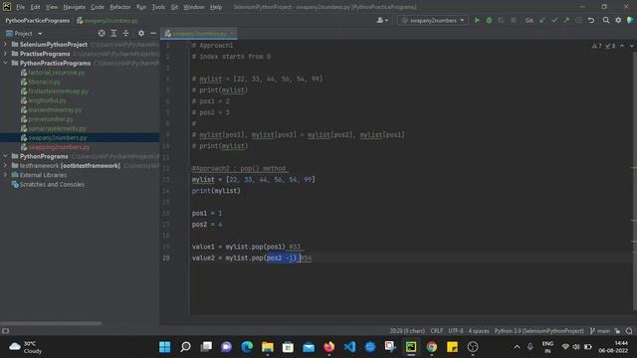Click the Search Everywhere magnifier icon

(606, 20)
